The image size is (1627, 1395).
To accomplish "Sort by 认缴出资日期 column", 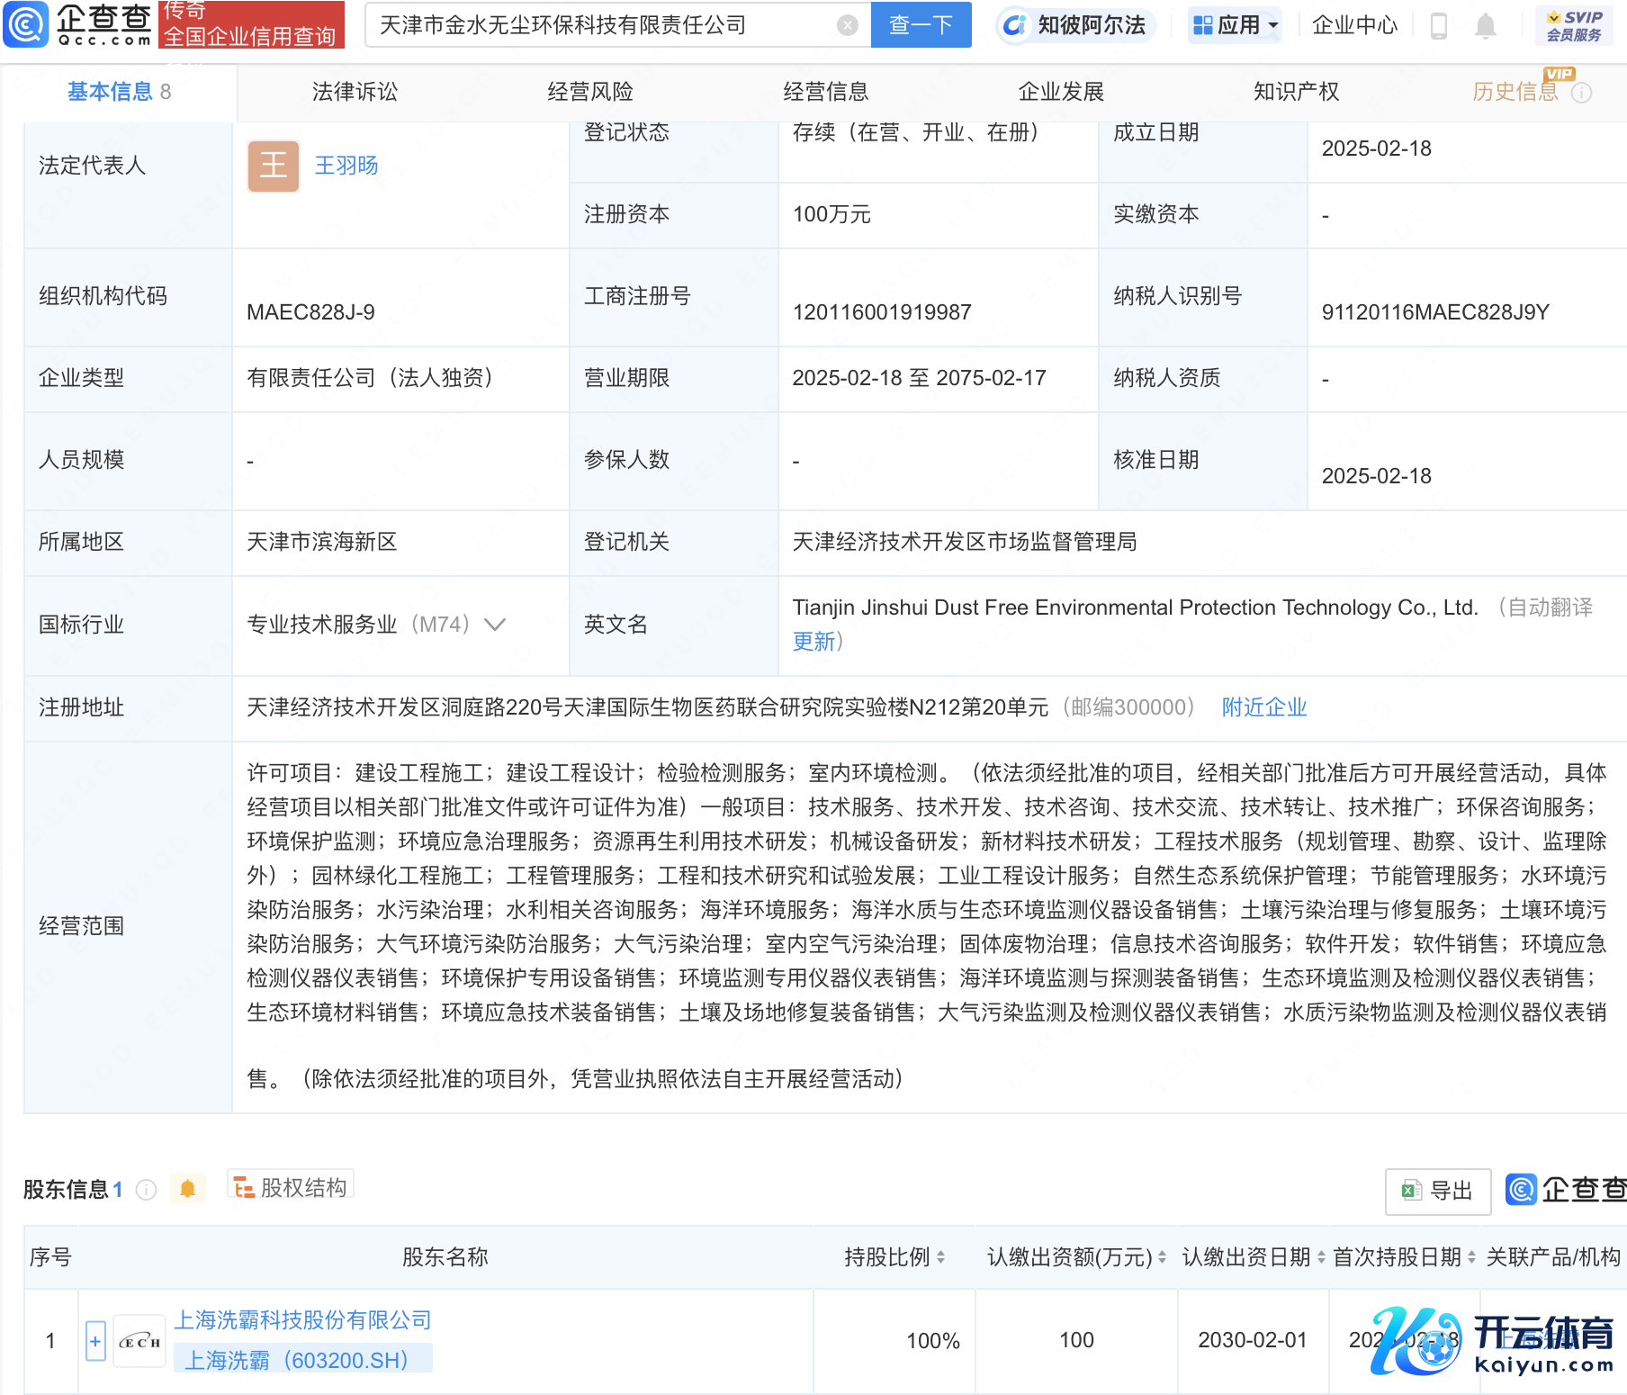I will click(1320, 1257).
